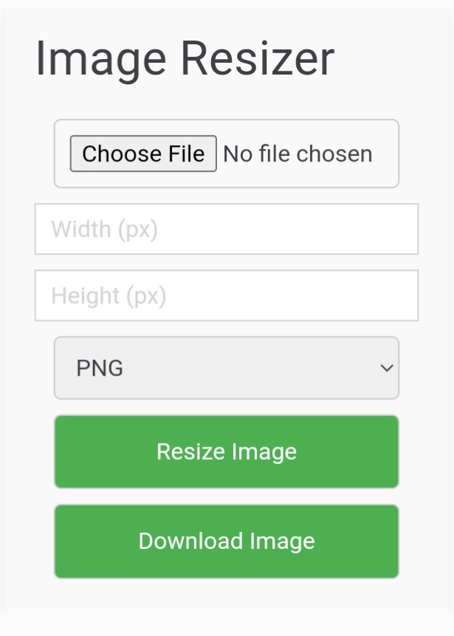Activate the green Download Image control

(x=226, y=541)
